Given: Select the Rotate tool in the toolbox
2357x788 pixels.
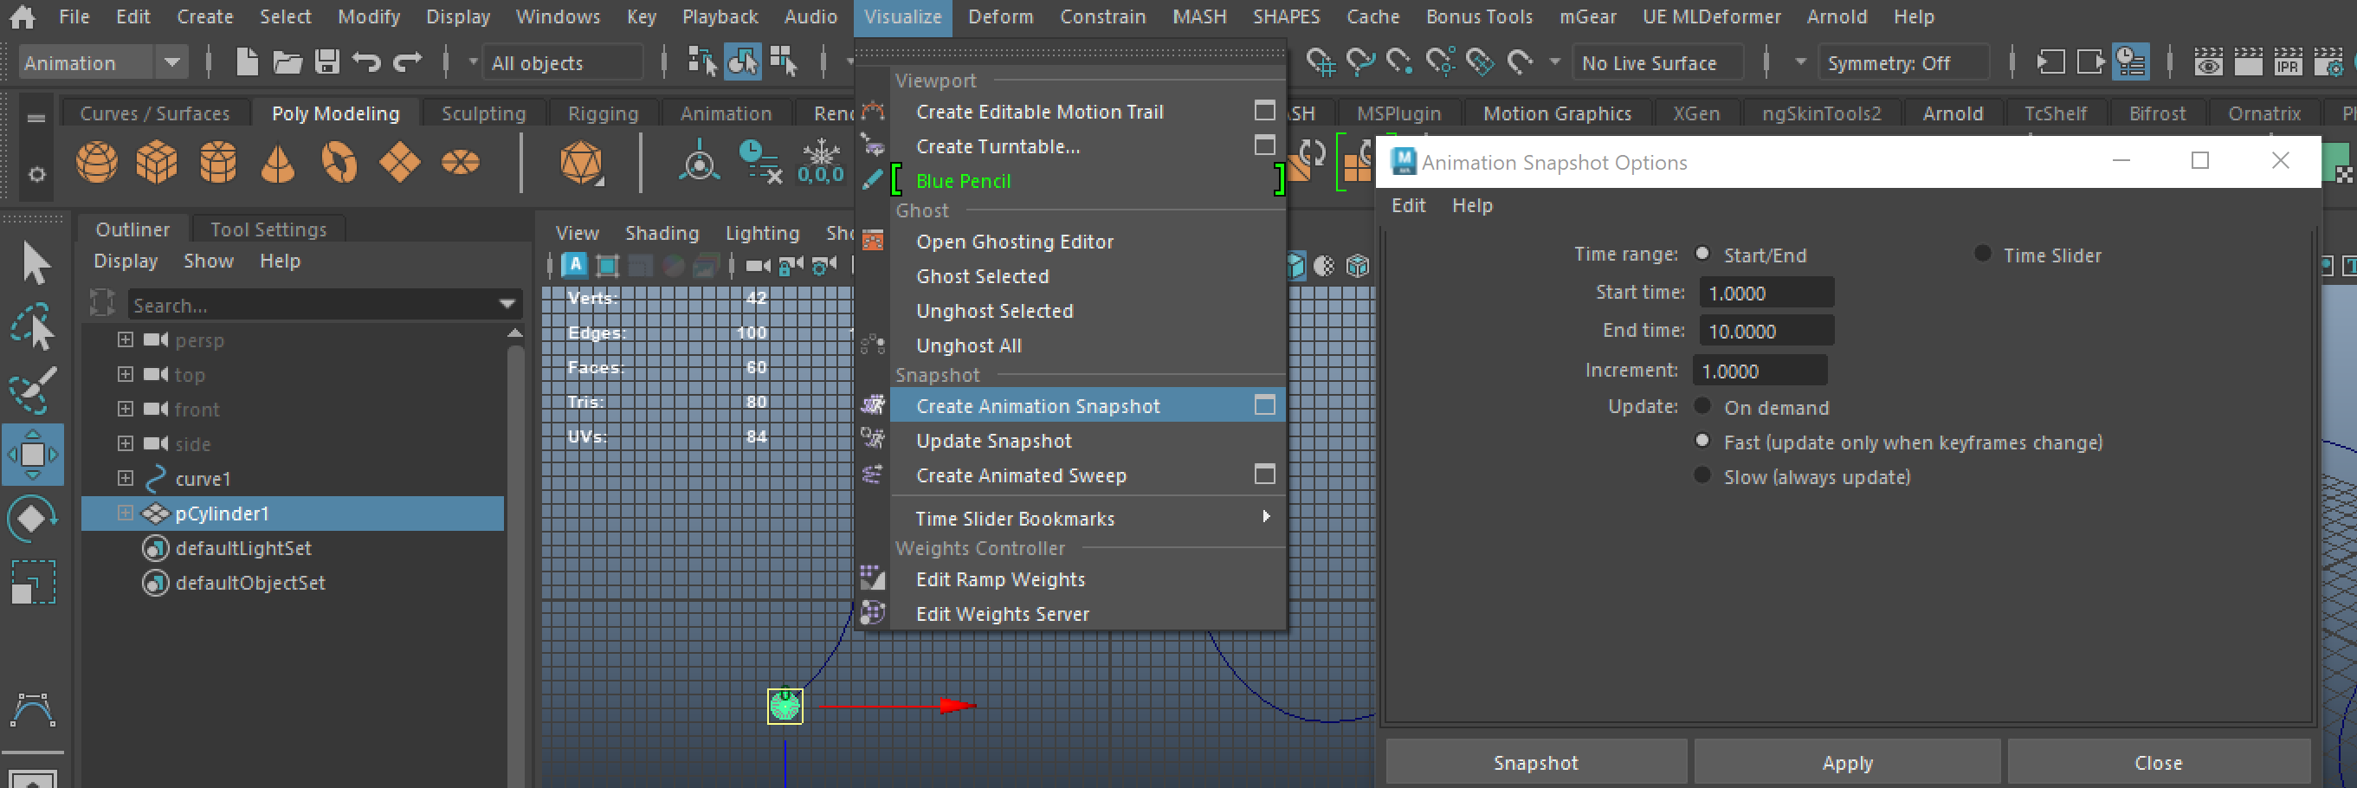Looking at the screenshot, I should point(35,517).
